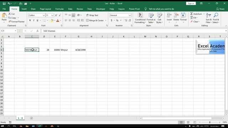Open the Calibri font name dropdown
The height and width of the screenshot is (128, 228).
pyautogui.click(x=43, y=15)
